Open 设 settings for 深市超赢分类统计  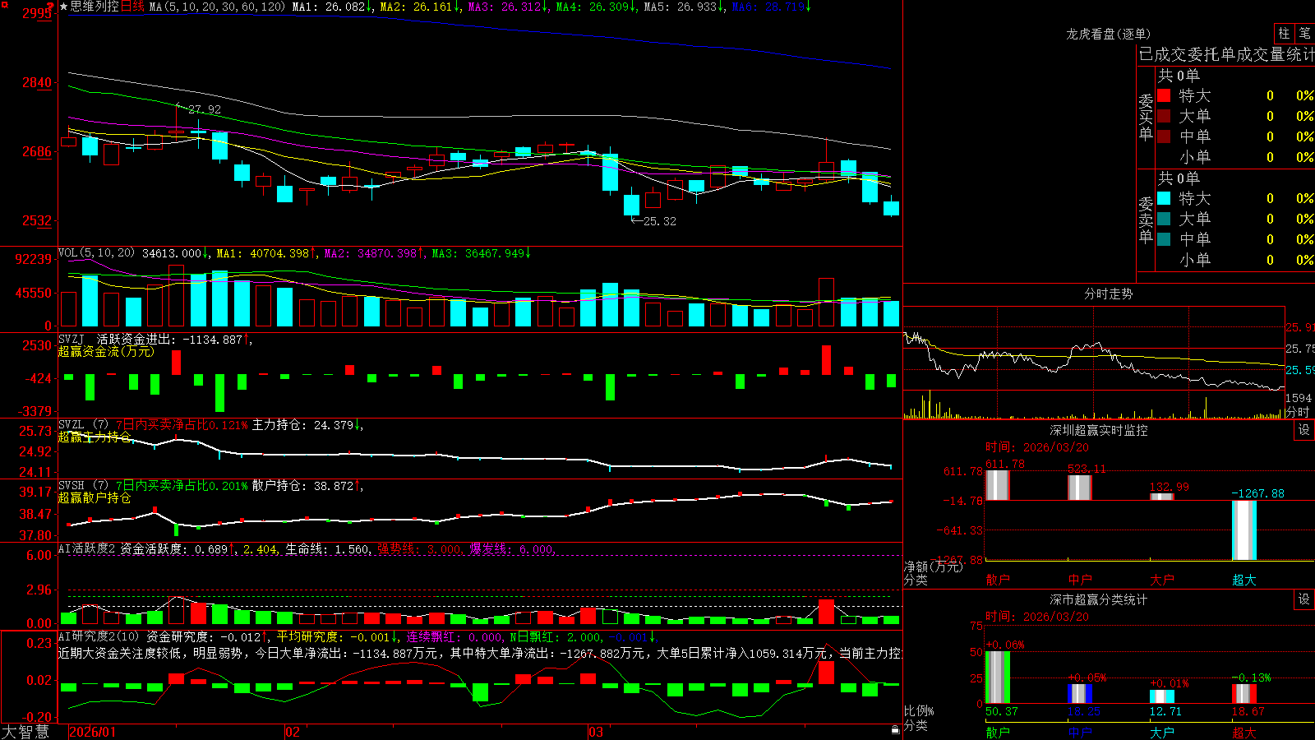pos(1304,599)
